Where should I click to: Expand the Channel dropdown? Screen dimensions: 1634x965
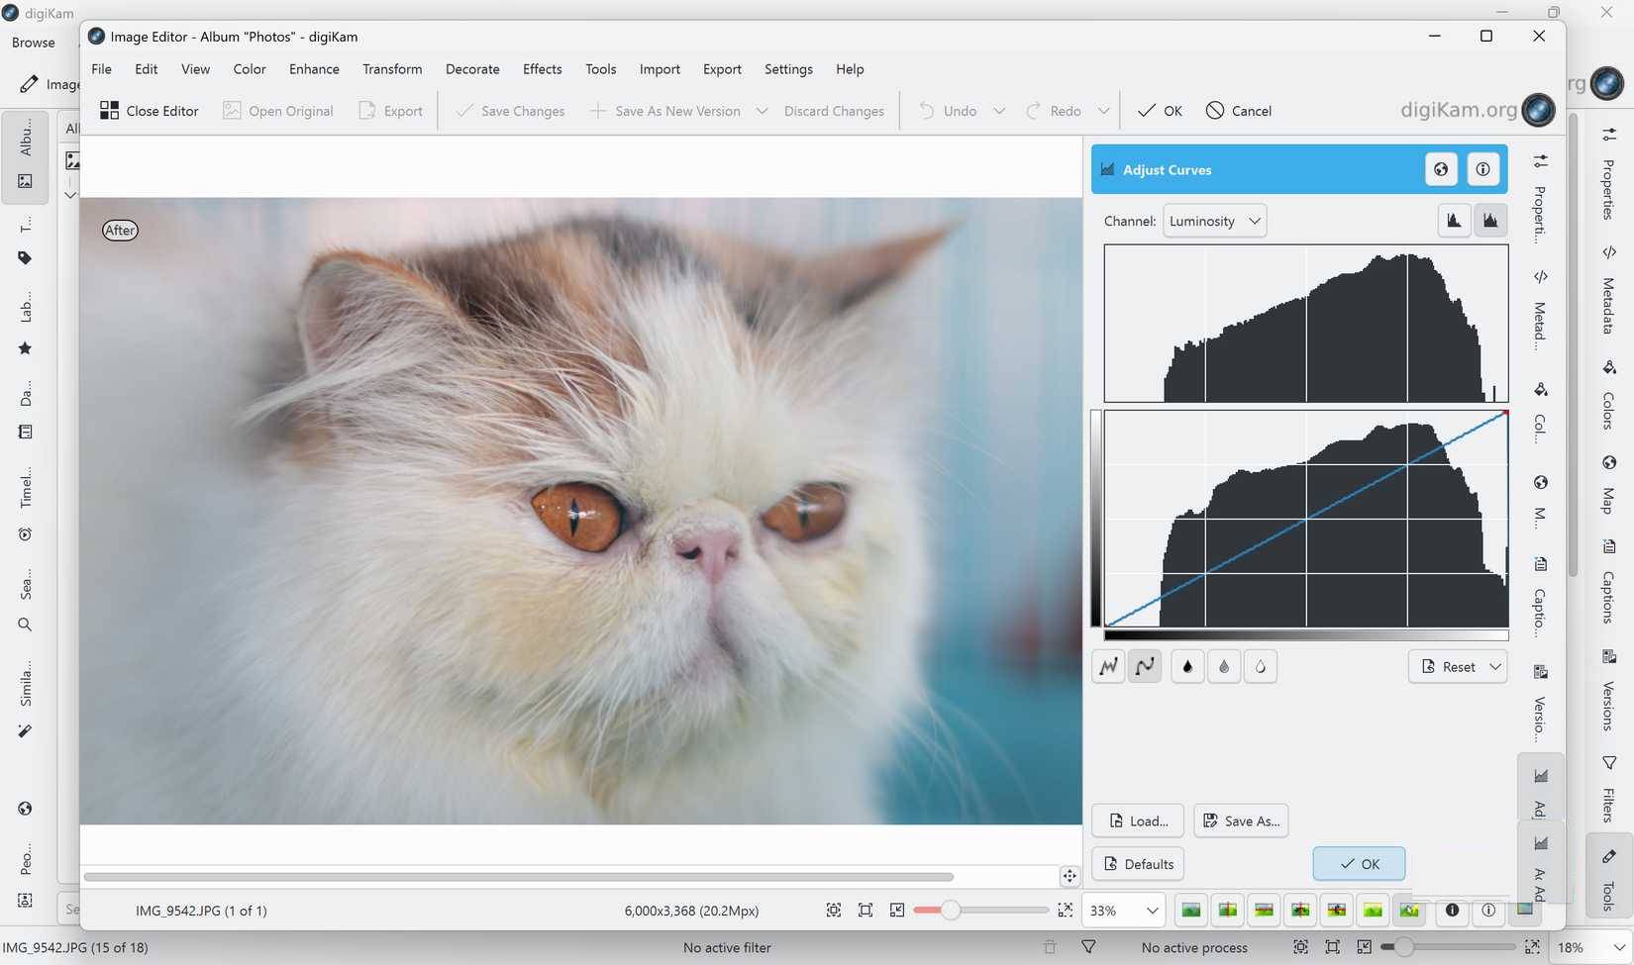pyautogui.click(x=1213, y=220)
